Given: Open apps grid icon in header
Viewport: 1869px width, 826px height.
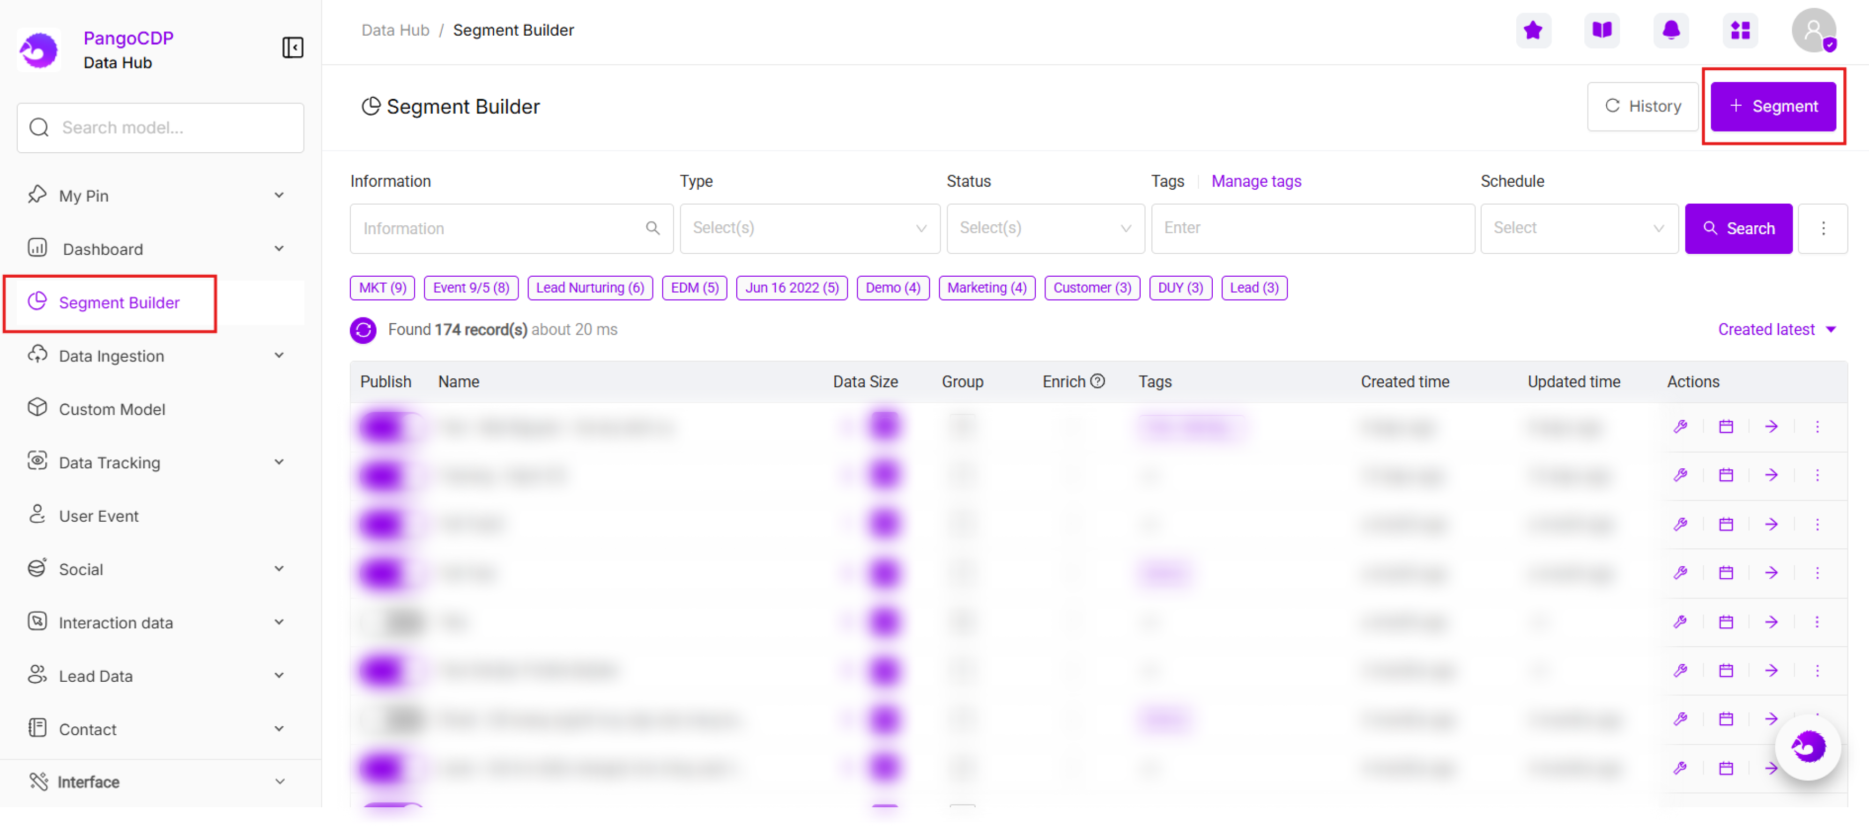Looking at the screenshot, I should (1740, 30).
